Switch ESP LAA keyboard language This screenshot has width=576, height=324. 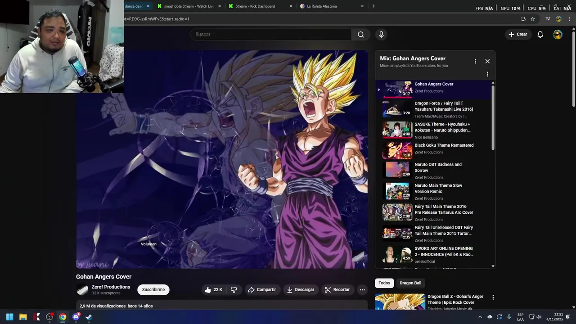click(x=520, y=317)
